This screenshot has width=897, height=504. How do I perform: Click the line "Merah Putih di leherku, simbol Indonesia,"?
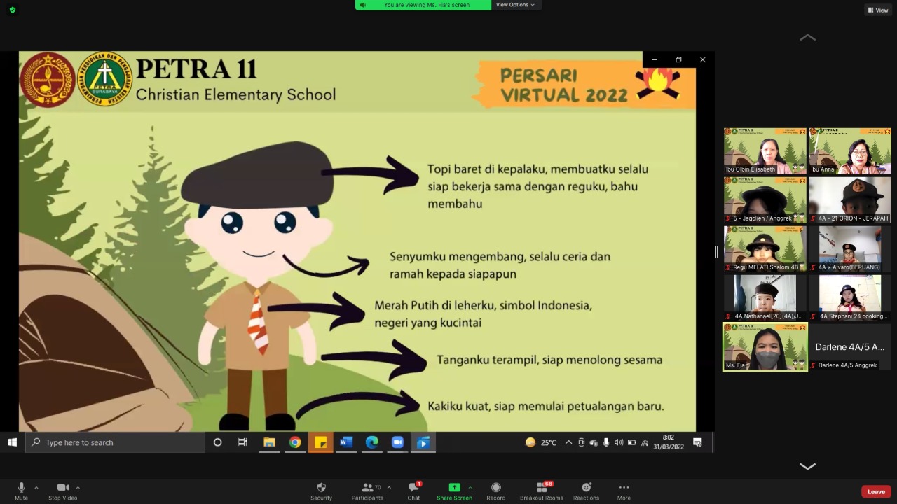tap(484, 306)
